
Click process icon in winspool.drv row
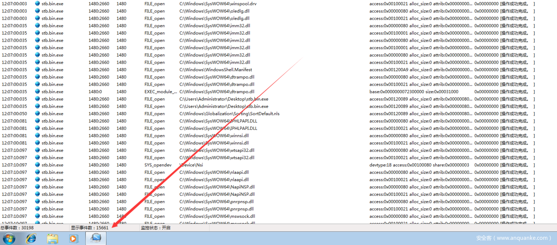click(x=37, y=3)
